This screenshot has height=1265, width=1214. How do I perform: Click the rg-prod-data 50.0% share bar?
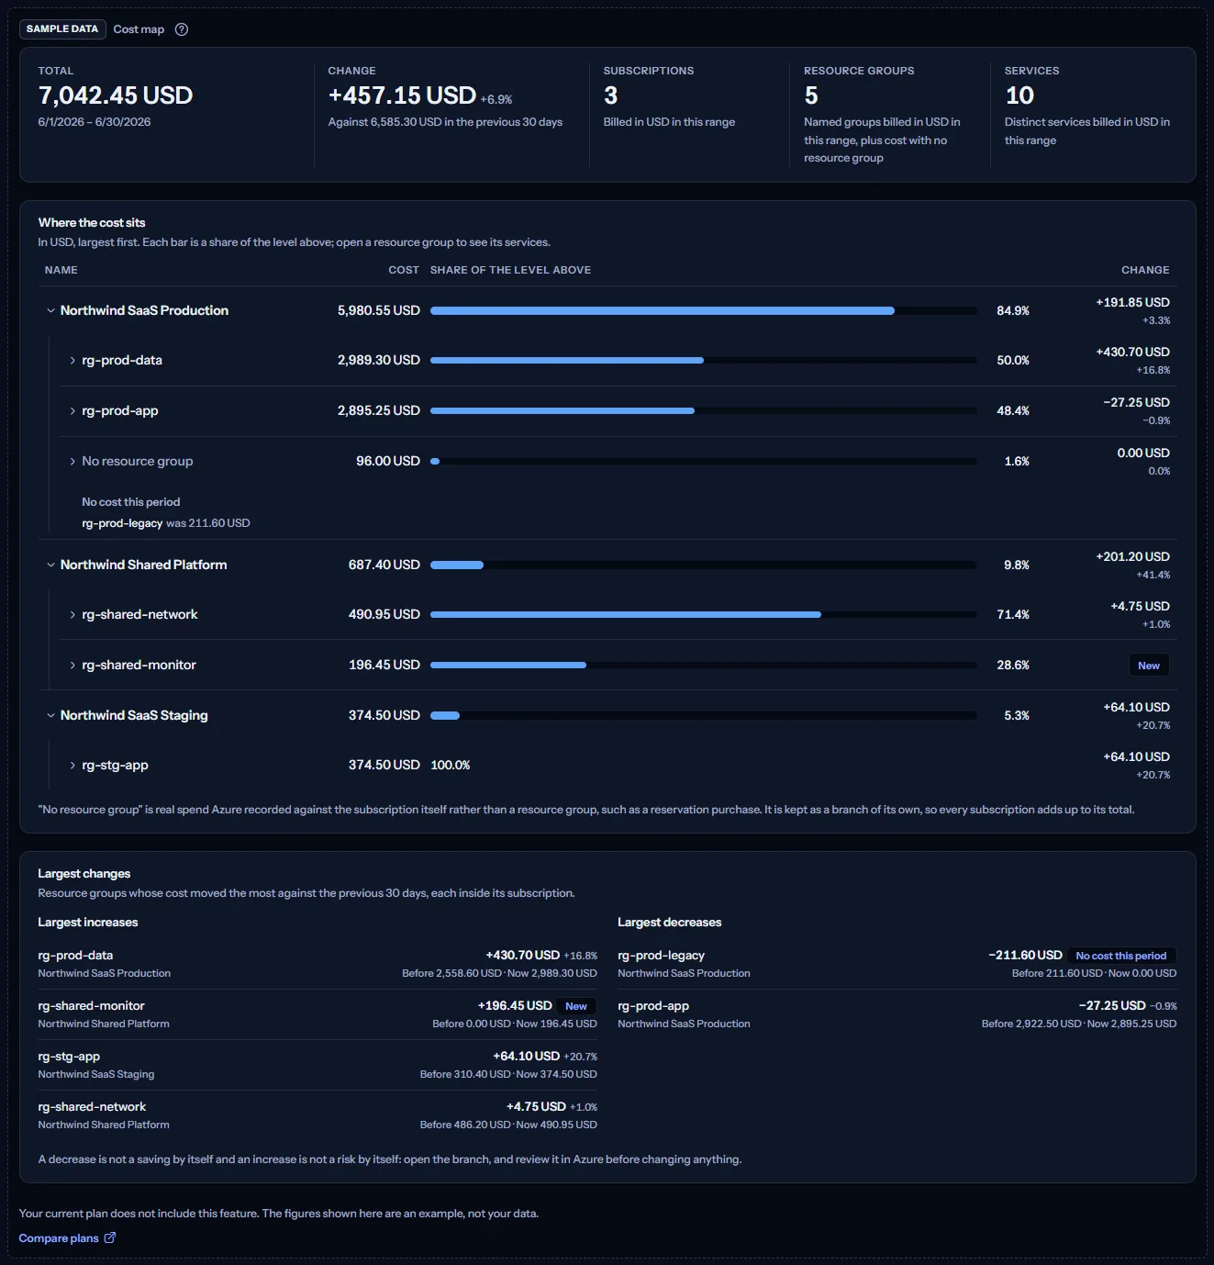703,361
